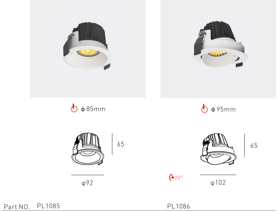The width and height of the screenshot is (277, 212).
Task: Click the 65 height value beside PL1086
Action: [254, 146]
